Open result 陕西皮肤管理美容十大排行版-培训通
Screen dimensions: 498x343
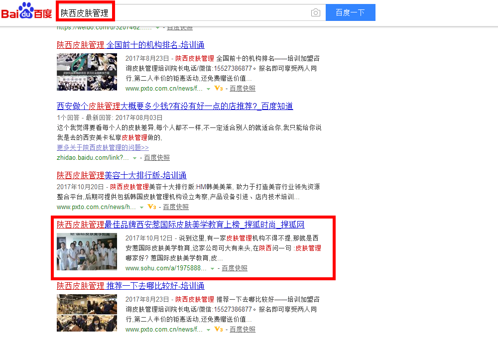[122, 175]
